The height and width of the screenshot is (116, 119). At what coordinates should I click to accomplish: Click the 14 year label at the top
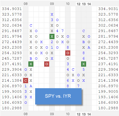click(89, 4)
